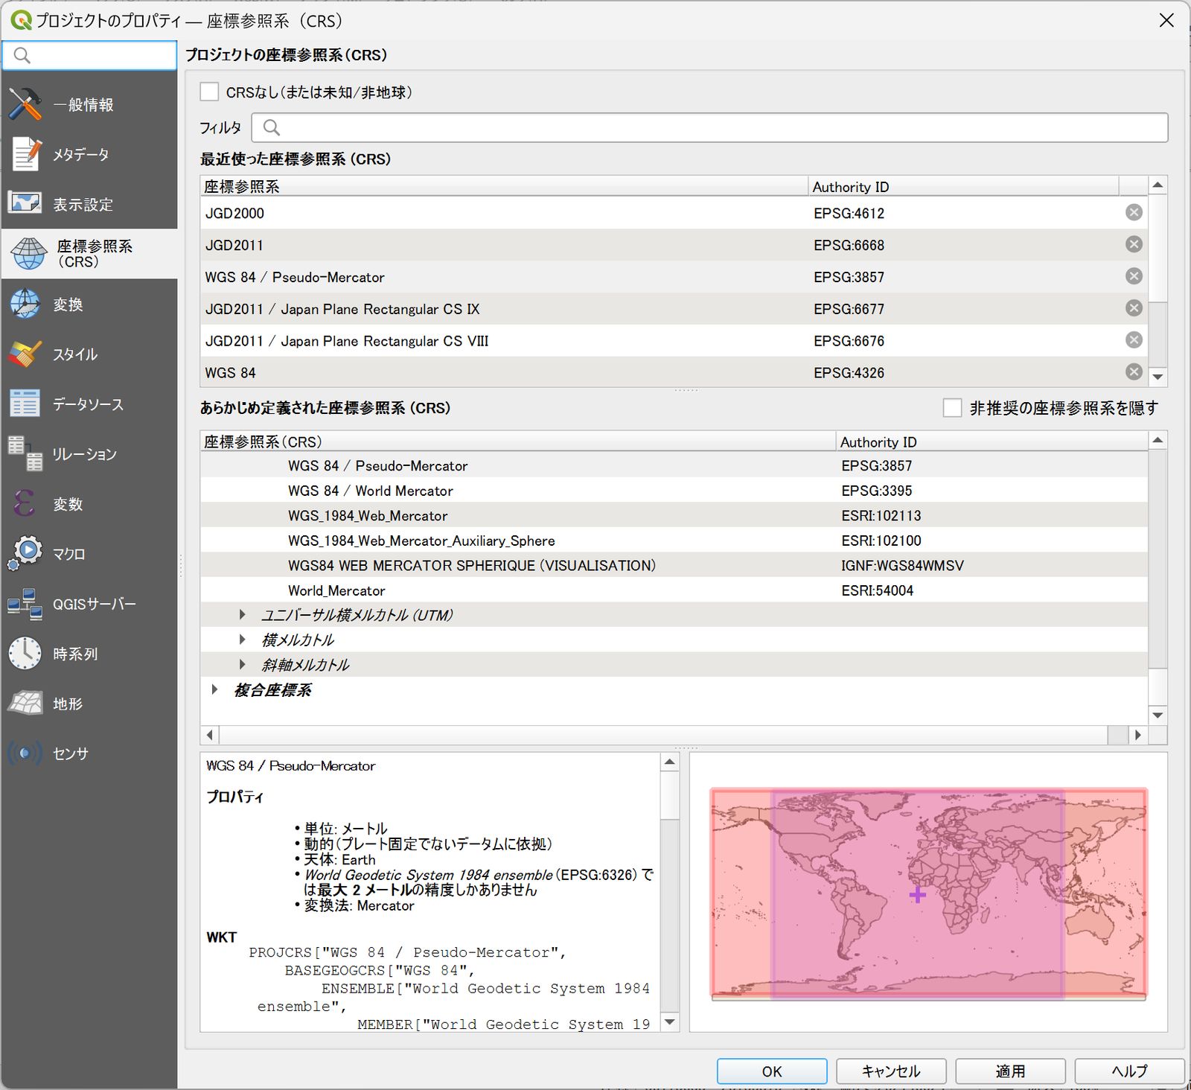Remove EPSG:3857 from the recent list
Viewport: 1191px width, 1090px height.
[x=1134, y=277]
